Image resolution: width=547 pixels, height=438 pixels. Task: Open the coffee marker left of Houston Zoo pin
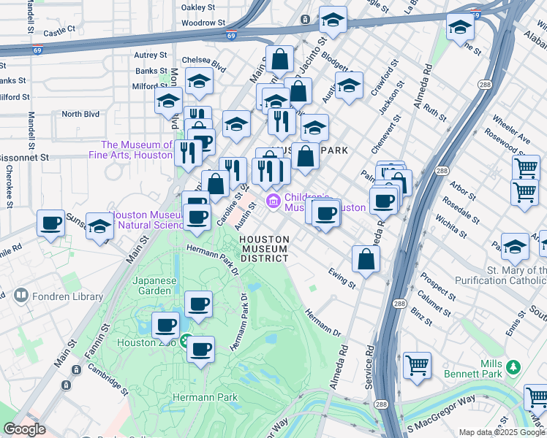[x=166, y=326]
